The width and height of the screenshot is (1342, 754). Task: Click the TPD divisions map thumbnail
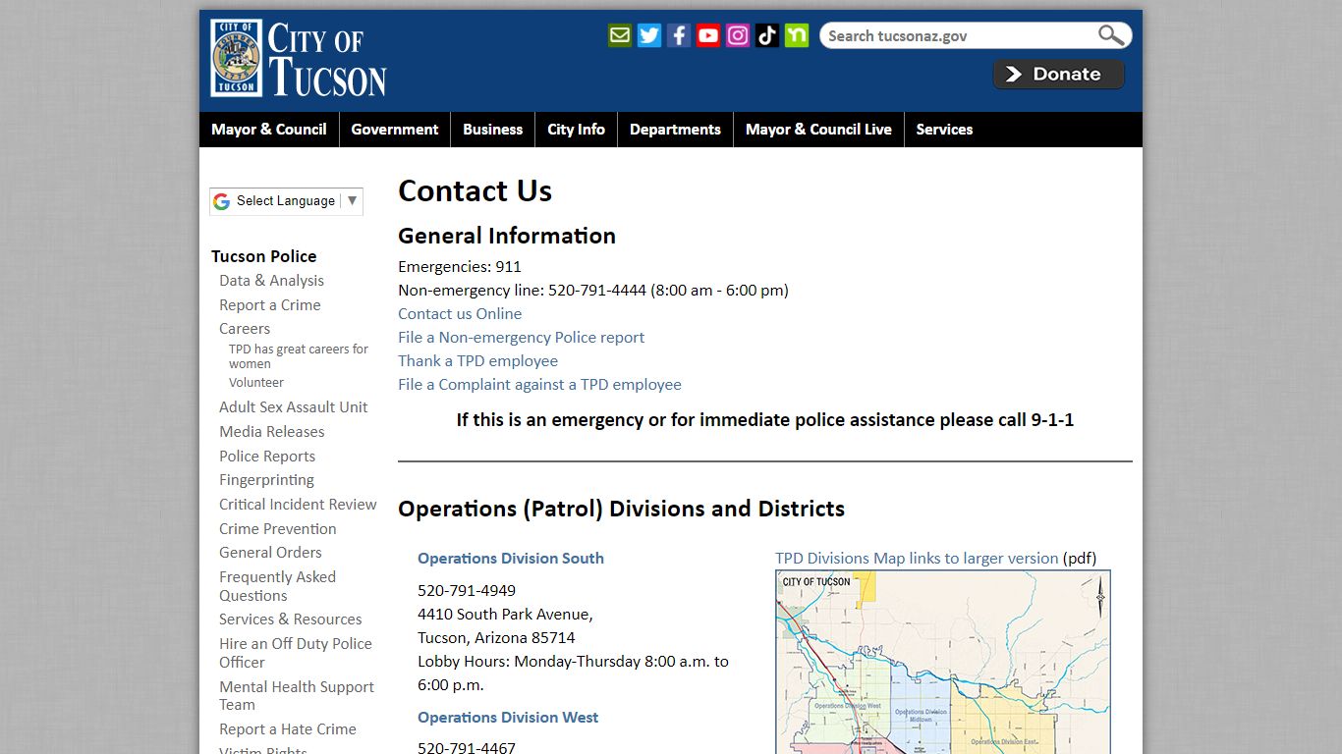click(943, 662)
